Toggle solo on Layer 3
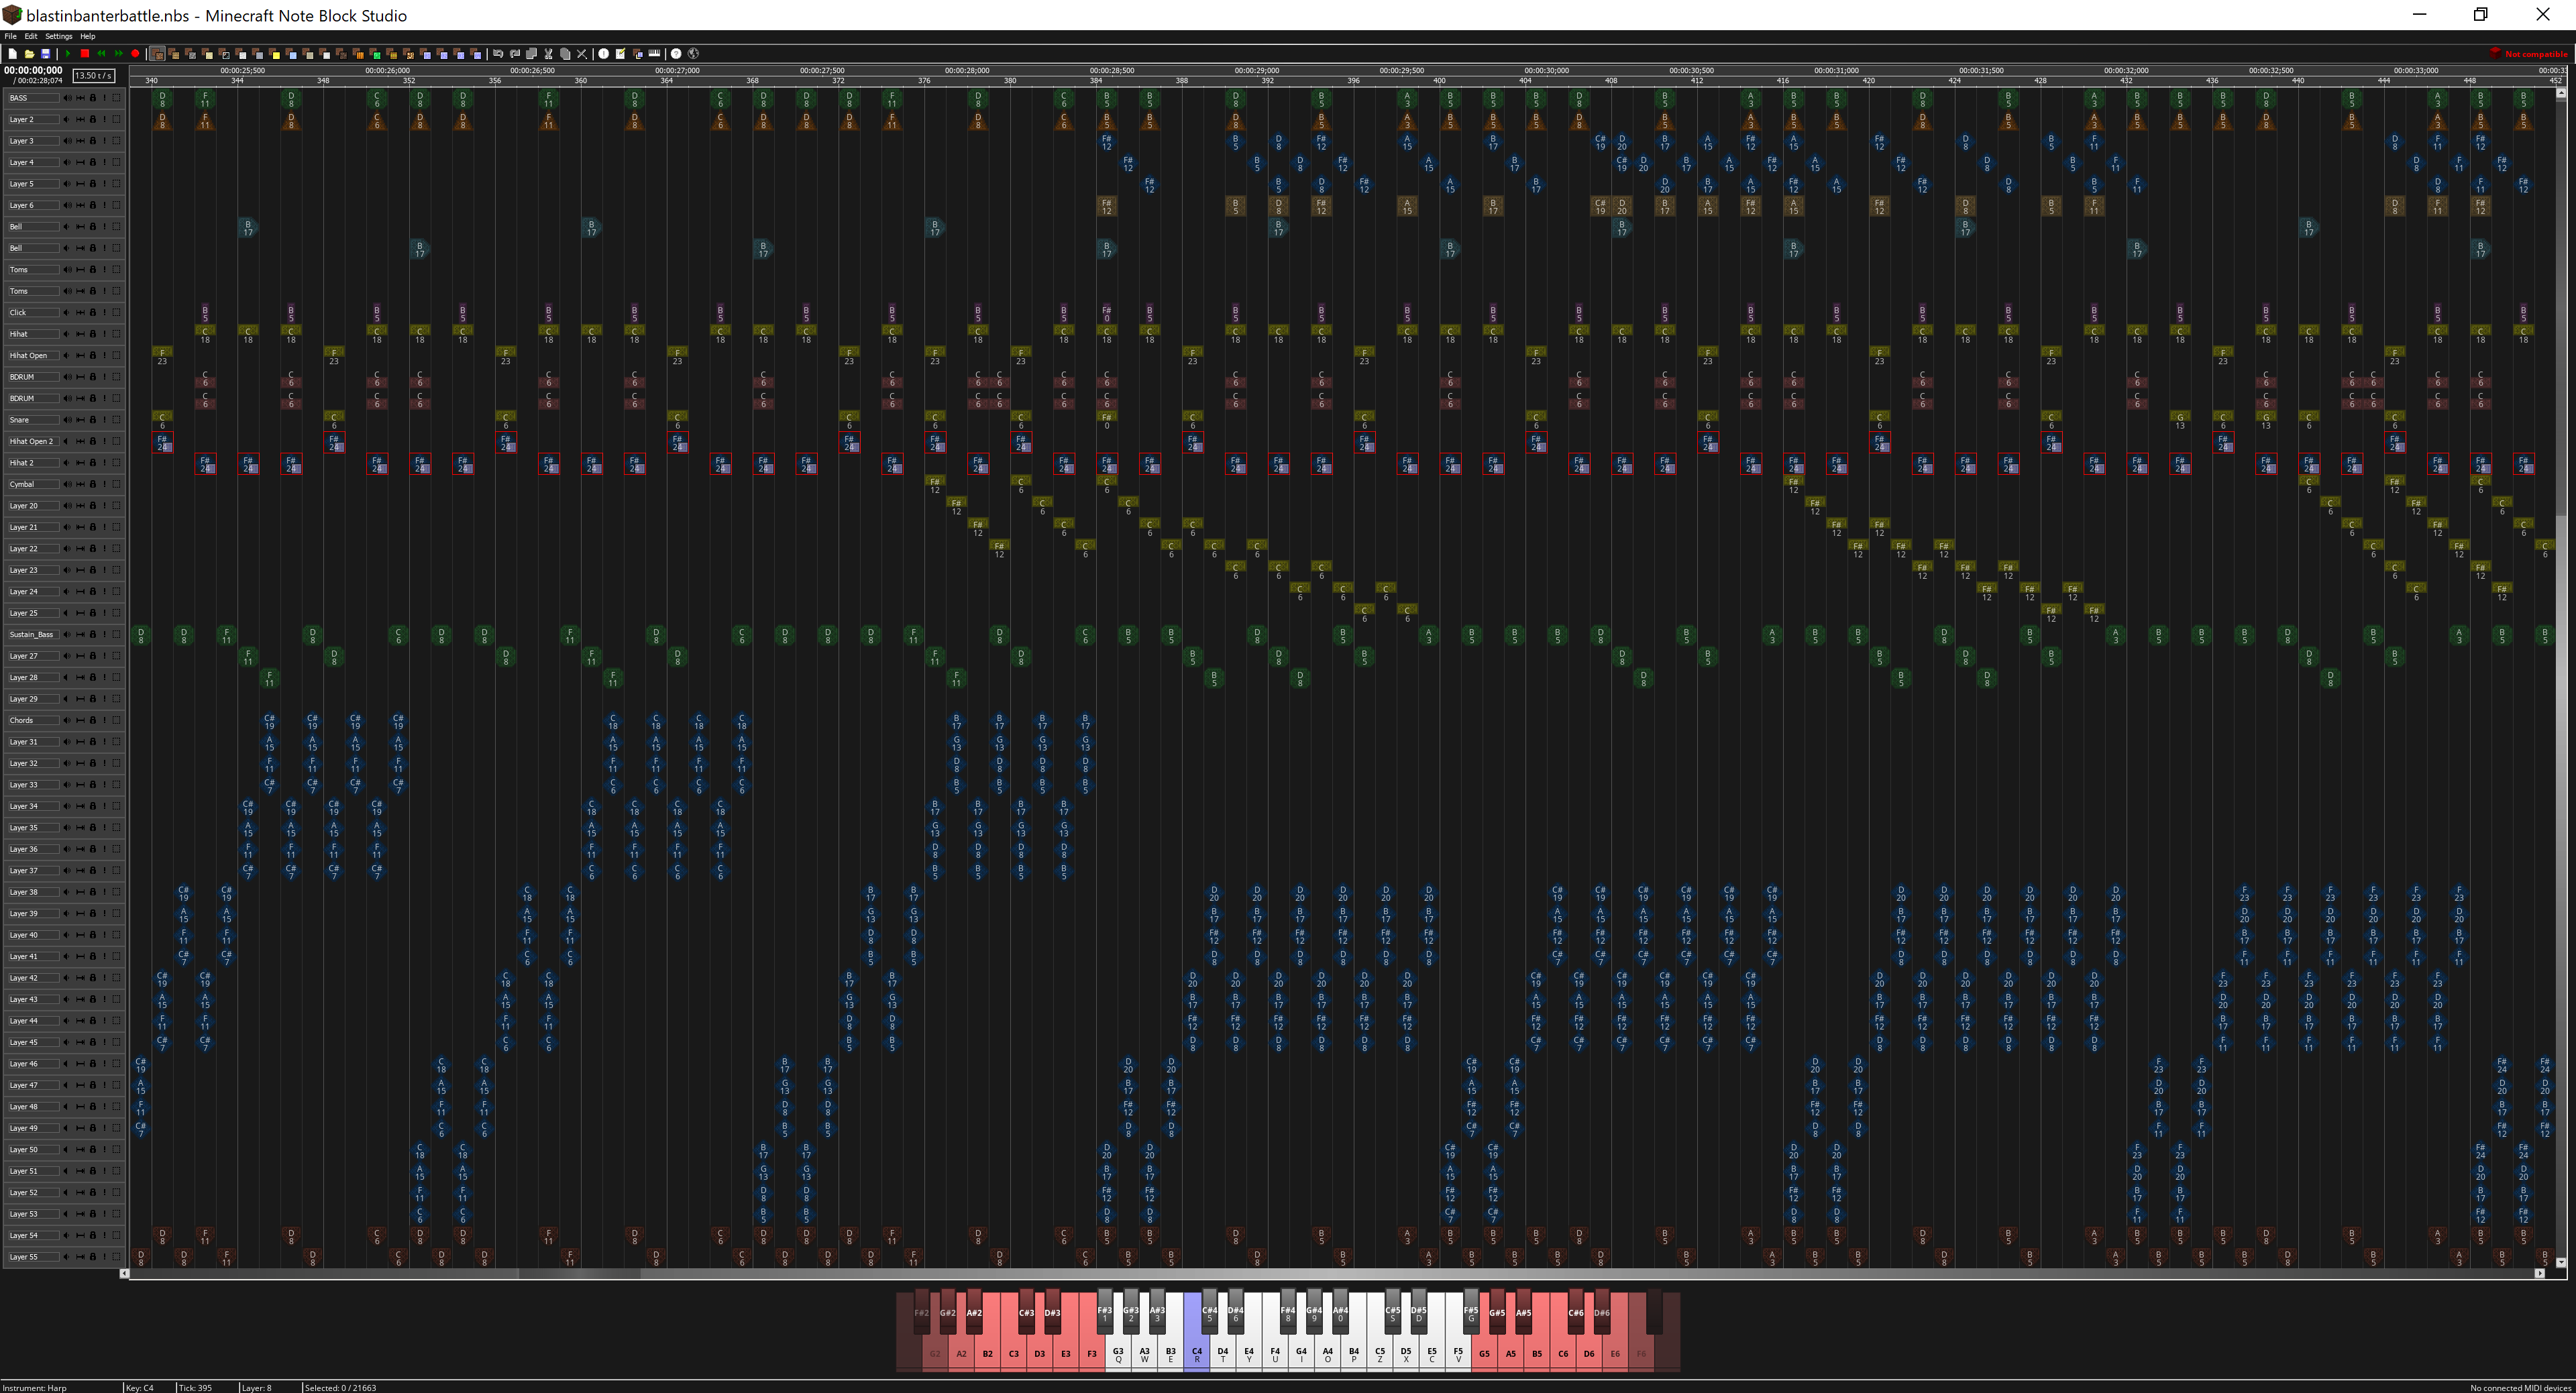The width and height of the screenshot is (2576, 1393). pyautogui.click(x=104, y=141)
